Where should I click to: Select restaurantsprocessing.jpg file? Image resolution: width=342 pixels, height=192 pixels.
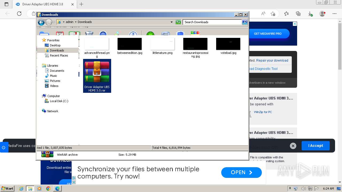[195, 47]
